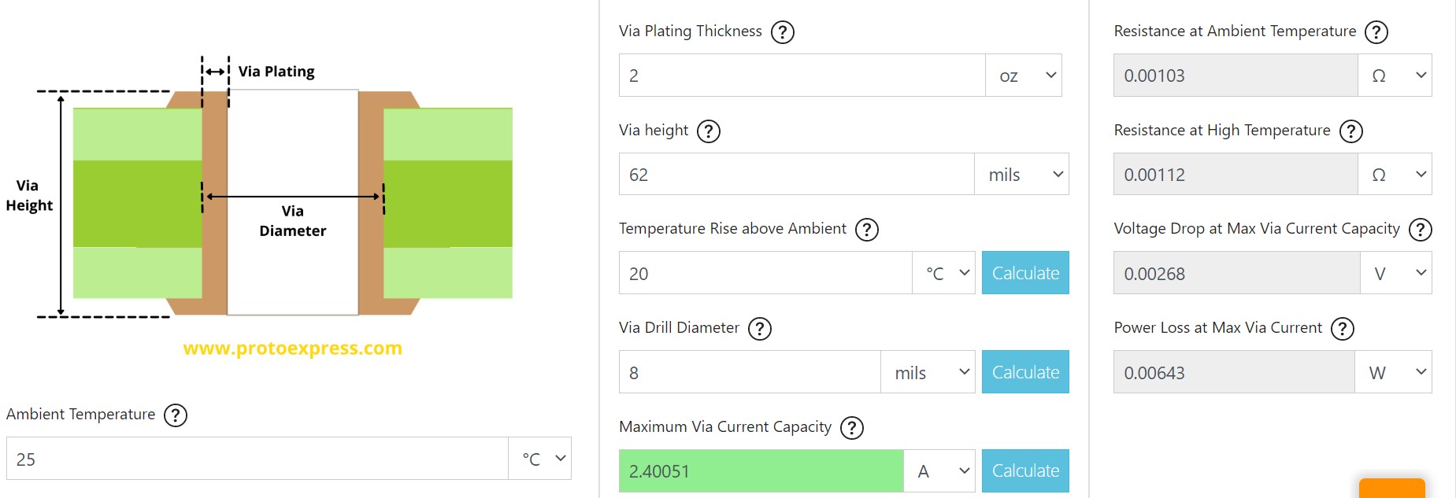Calculate the Via Drill Diameter
Viewport: 1456px width, 498px height.
[x=1025, y=372]
